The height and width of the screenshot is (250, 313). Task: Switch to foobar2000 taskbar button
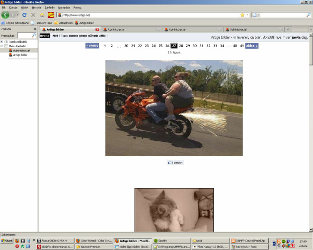pyautogui.click(x=55, y=241)
